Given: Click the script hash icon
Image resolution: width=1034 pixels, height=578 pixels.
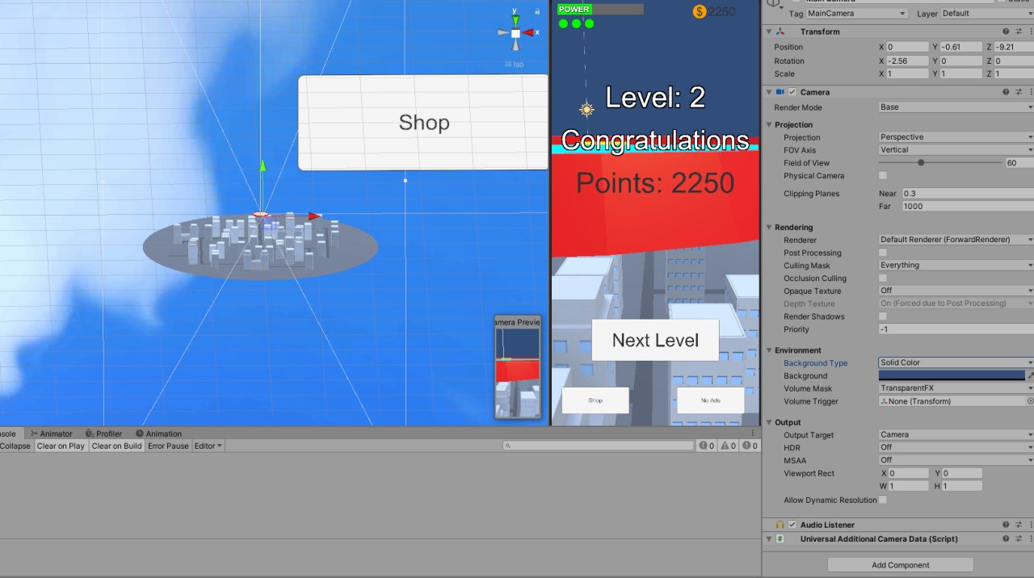Looking at the screenshot, I should [780, 538].
